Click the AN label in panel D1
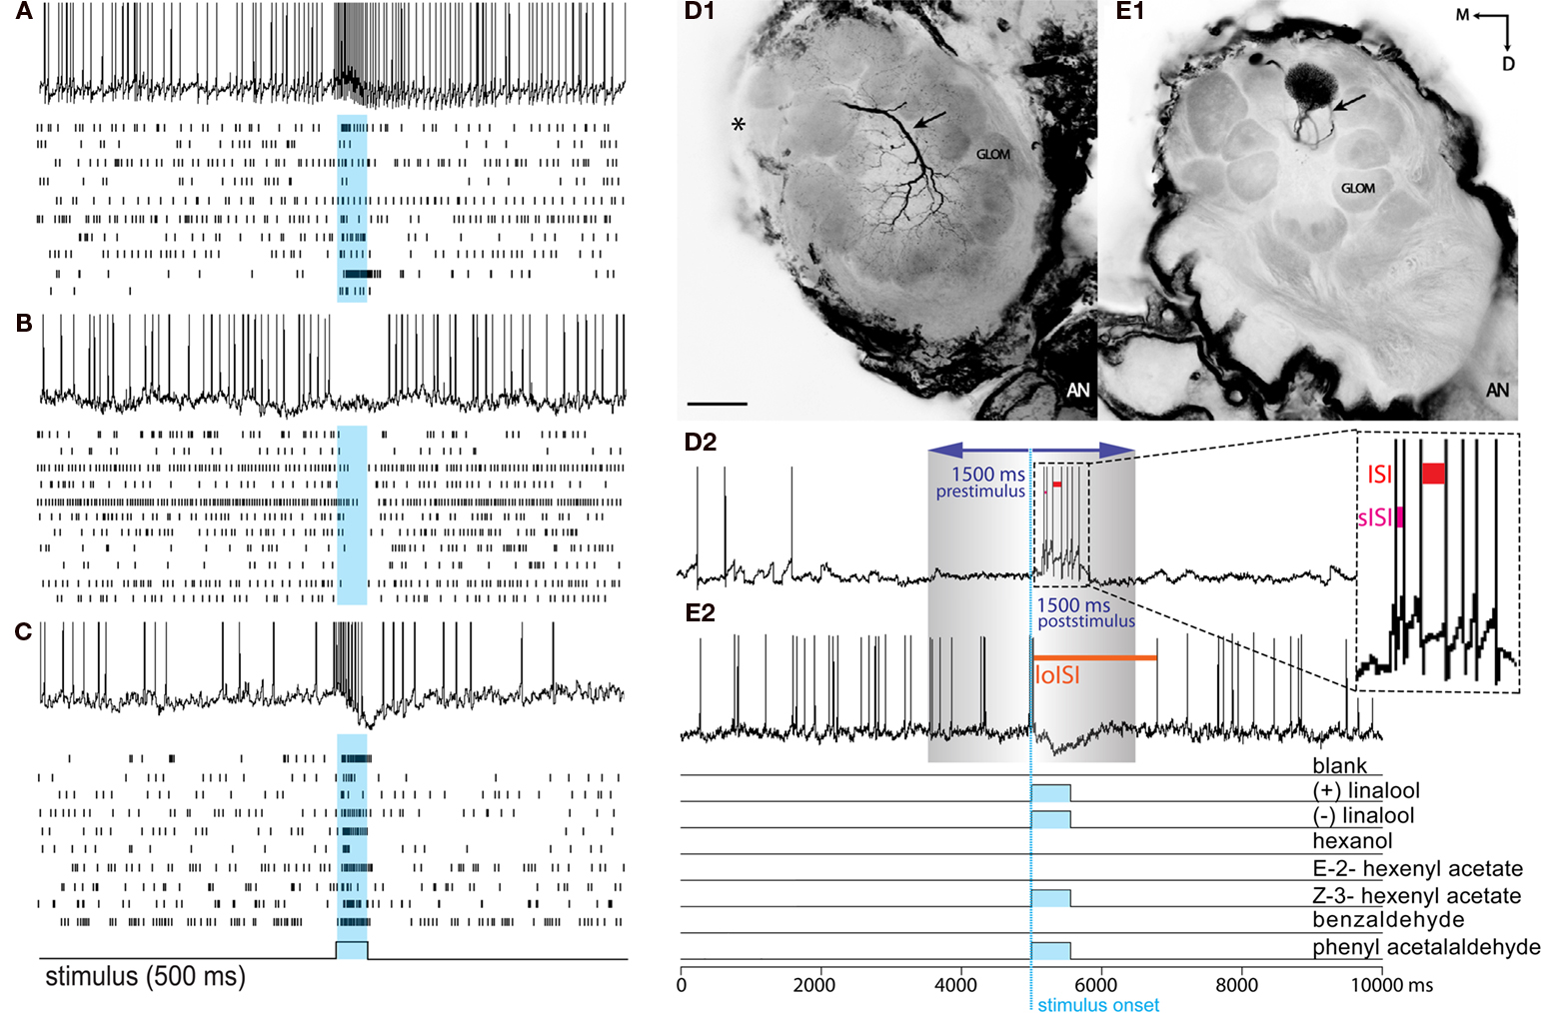The image size is (1541, 1013). click(x=1077, y=391)
